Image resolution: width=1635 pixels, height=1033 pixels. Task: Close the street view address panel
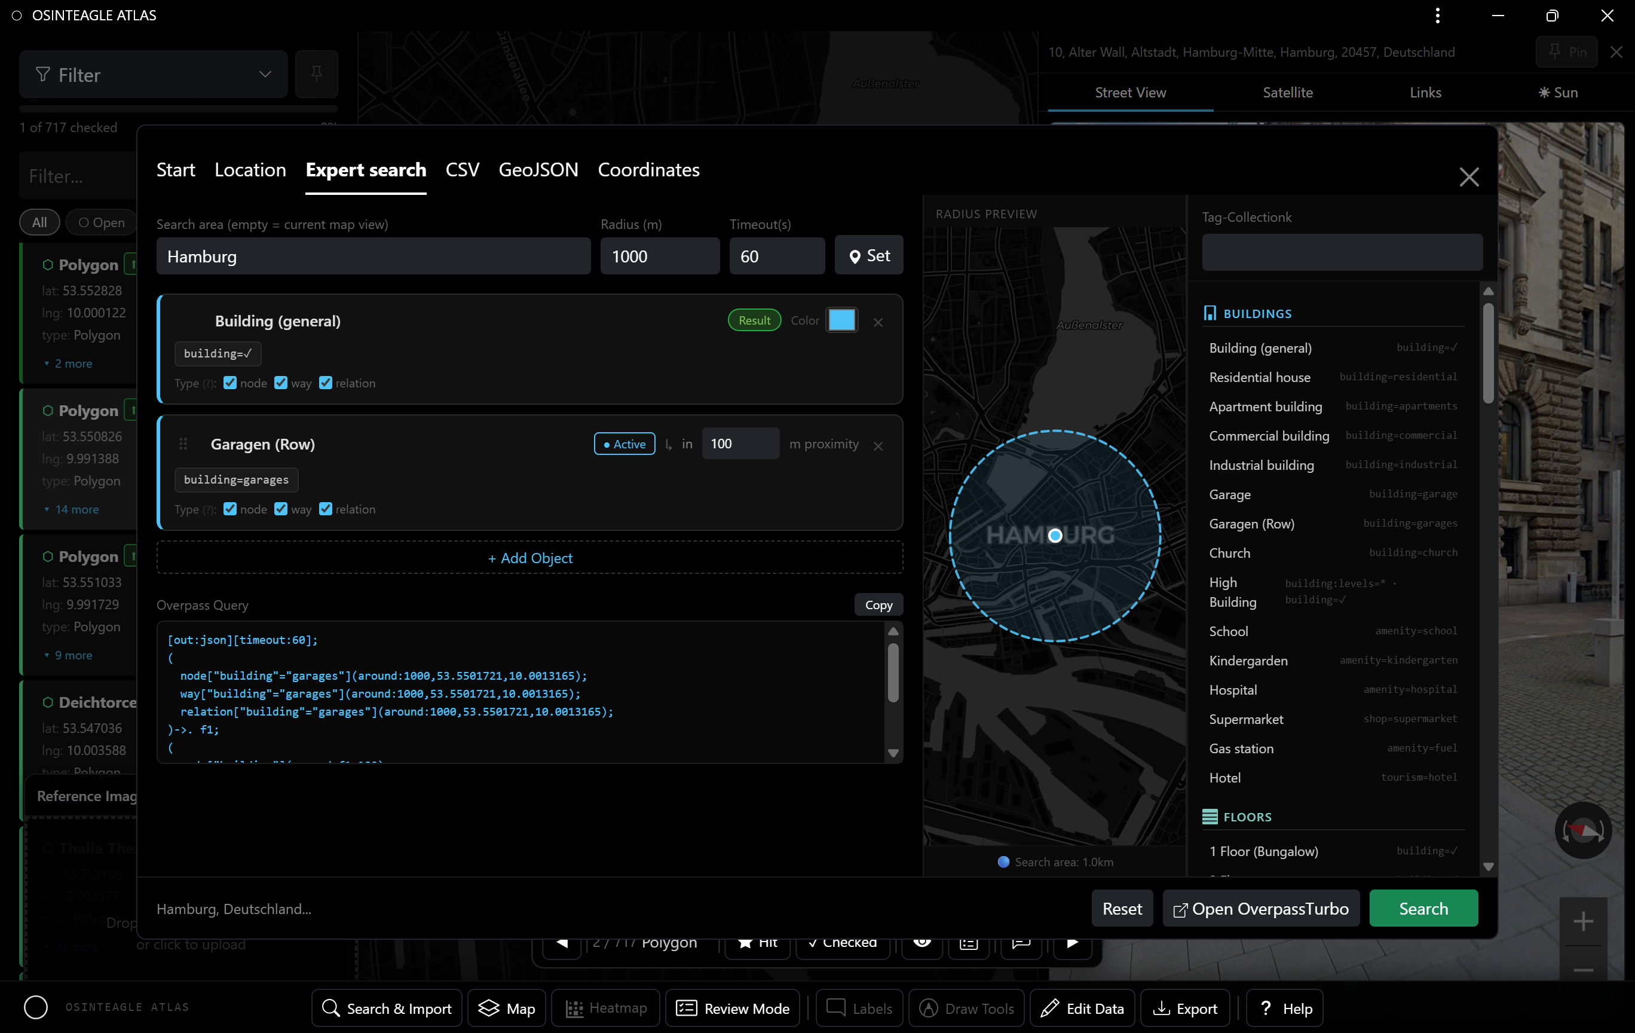1616,52
